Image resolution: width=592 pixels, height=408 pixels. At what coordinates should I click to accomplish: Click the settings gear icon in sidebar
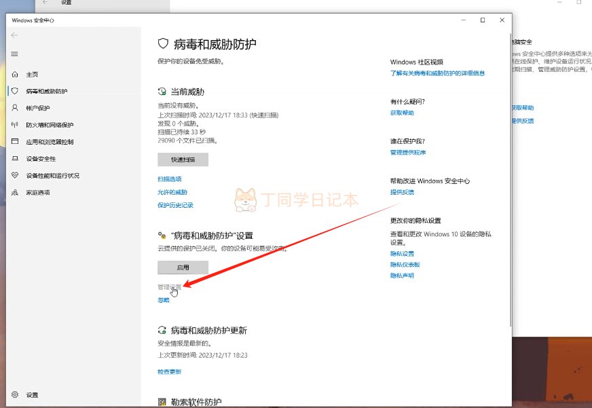[15, 394]
